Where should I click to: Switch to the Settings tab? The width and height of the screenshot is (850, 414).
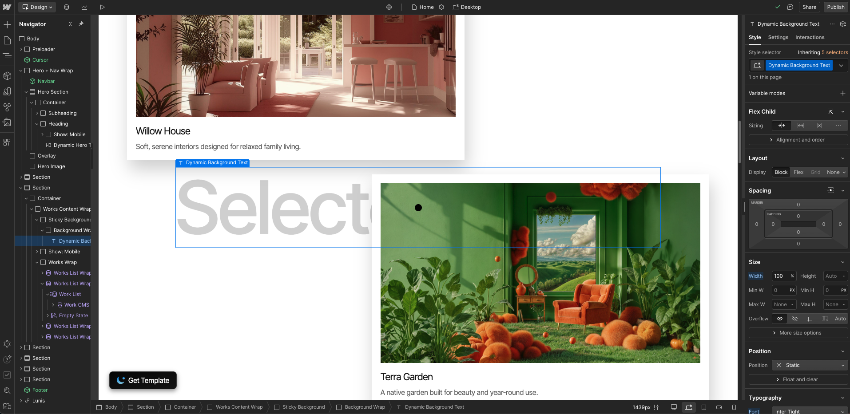point(778,37)
